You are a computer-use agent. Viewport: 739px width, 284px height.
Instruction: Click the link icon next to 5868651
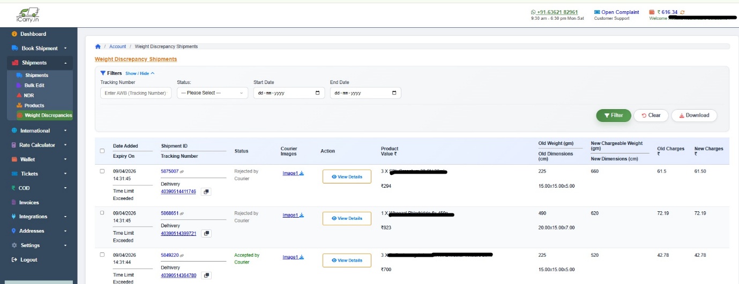point(182,213)
